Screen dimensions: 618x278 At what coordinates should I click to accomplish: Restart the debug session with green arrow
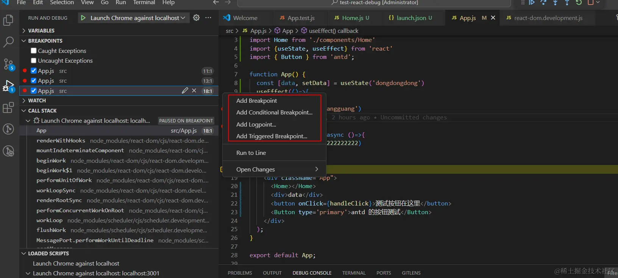click(579, 3)
